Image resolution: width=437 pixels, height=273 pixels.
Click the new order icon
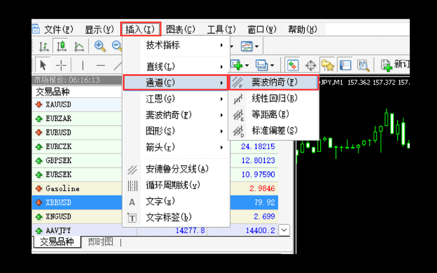[387, 66]
